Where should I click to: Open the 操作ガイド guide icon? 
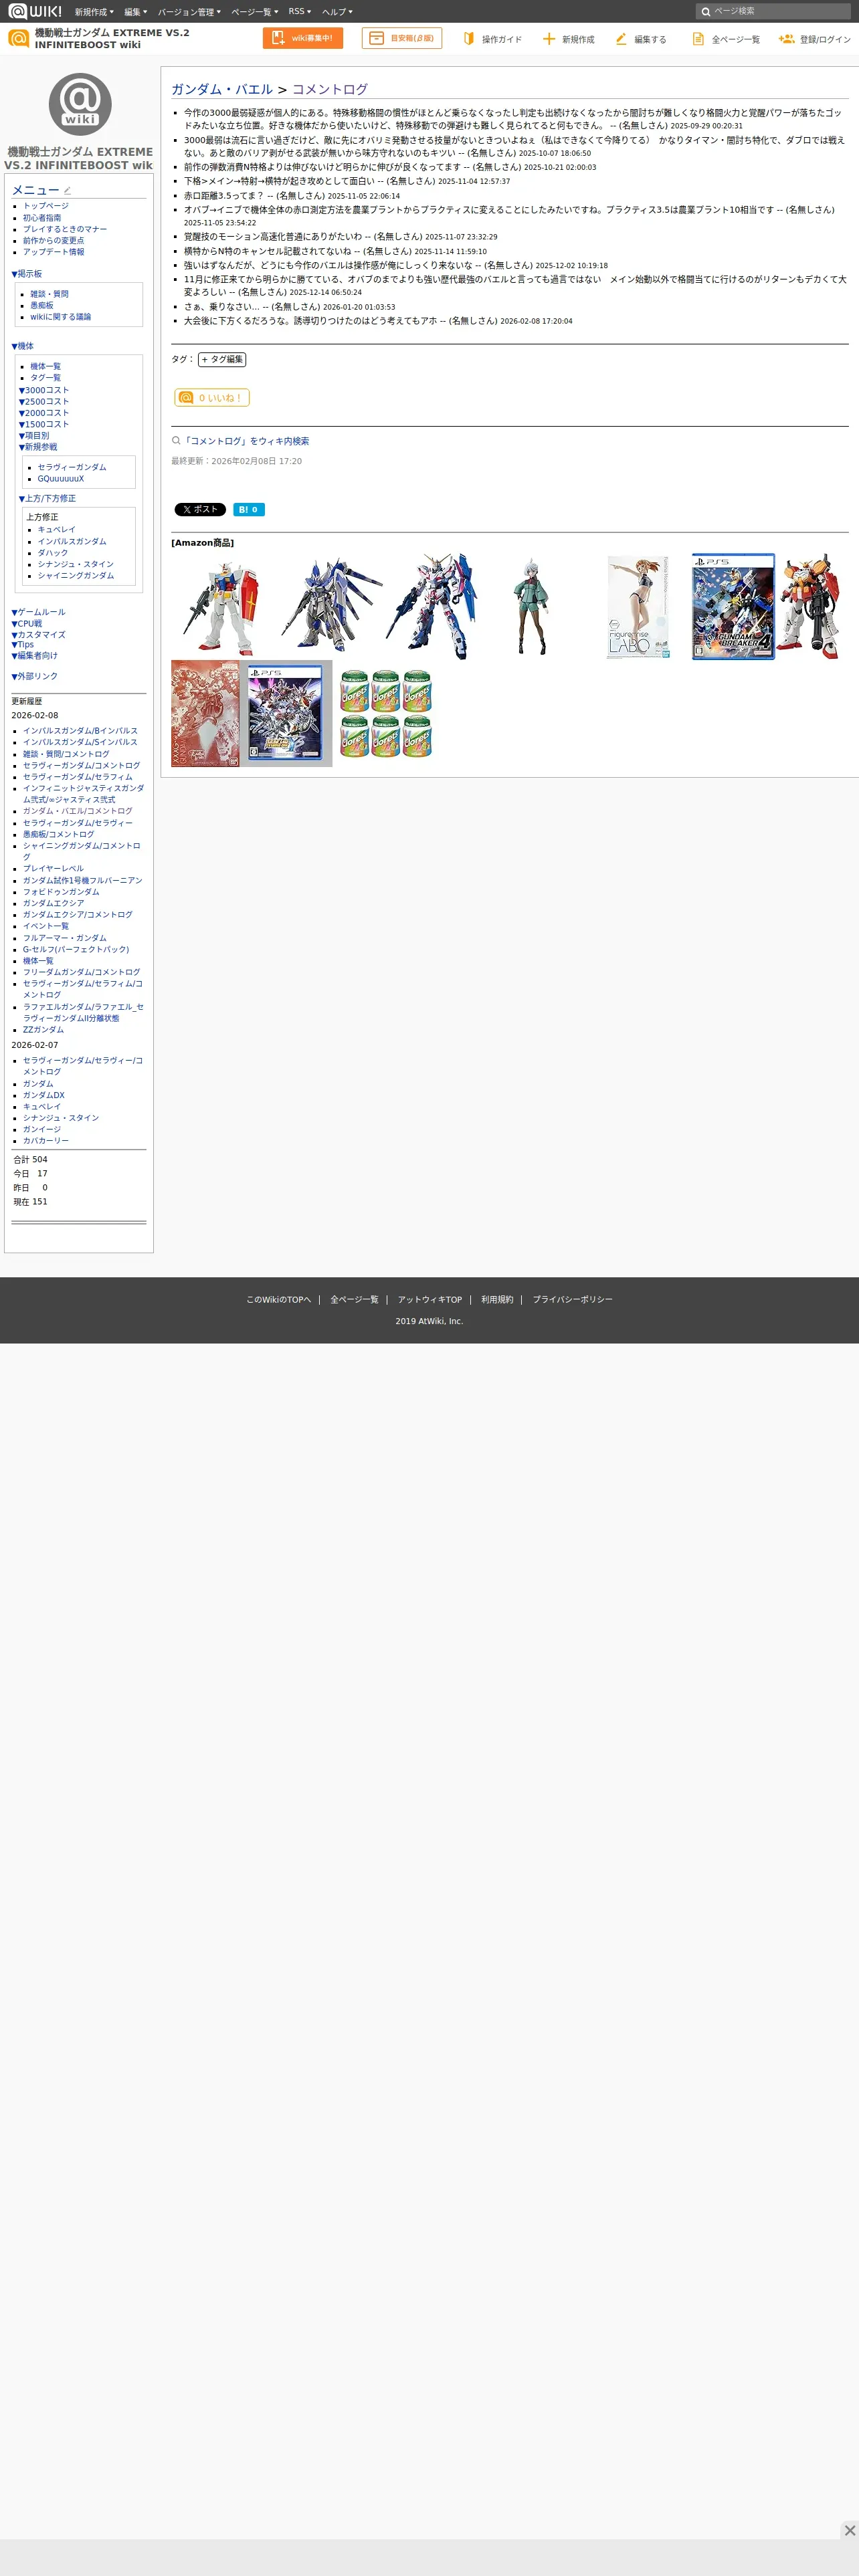tap(468, 38)
